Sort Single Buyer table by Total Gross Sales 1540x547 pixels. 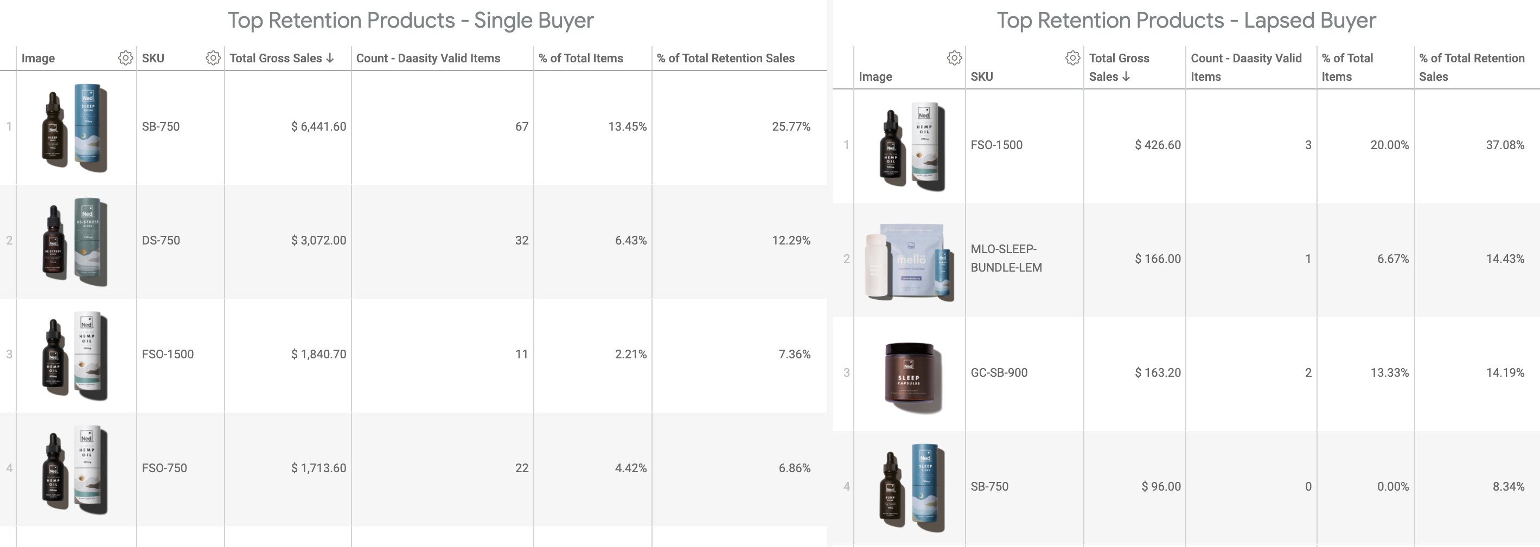282,58
